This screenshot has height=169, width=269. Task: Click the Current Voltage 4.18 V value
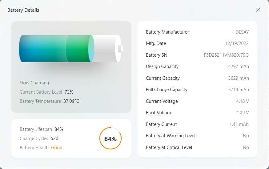click(243, 101)
